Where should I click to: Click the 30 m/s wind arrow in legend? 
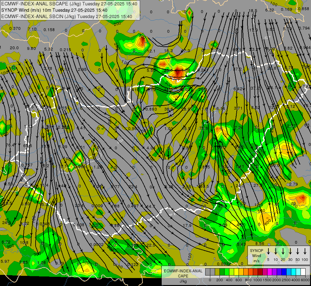tap(290, 251)
